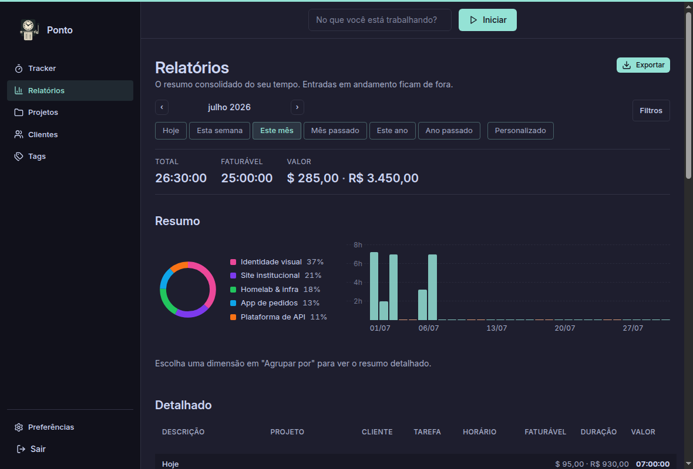Click the Relatórios bar chart icon
The width and height of the screenshot is (693, 469).
point(19,90)
